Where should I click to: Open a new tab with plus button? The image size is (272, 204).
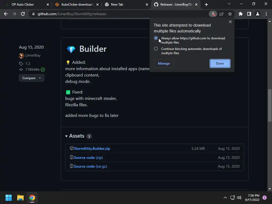coord(206,5)
